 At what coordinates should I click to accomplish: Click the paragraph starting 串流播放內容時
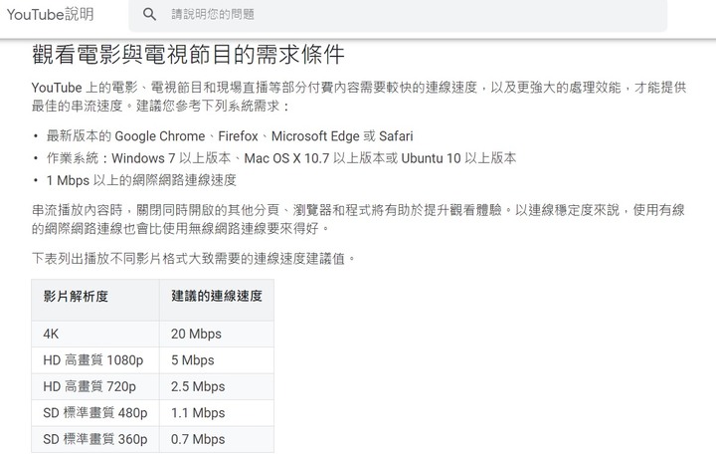pos(358,219)
